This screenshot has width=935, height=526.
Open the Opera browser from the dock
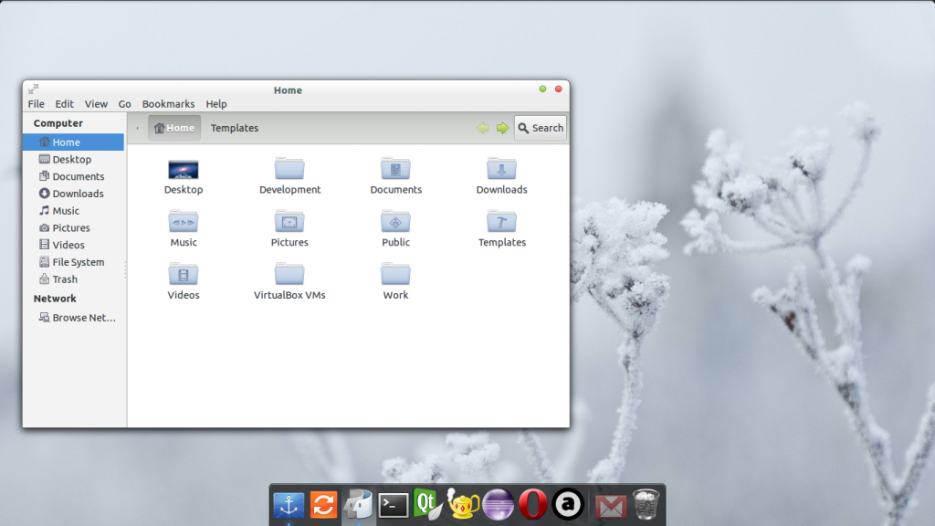tap(533, 504)
